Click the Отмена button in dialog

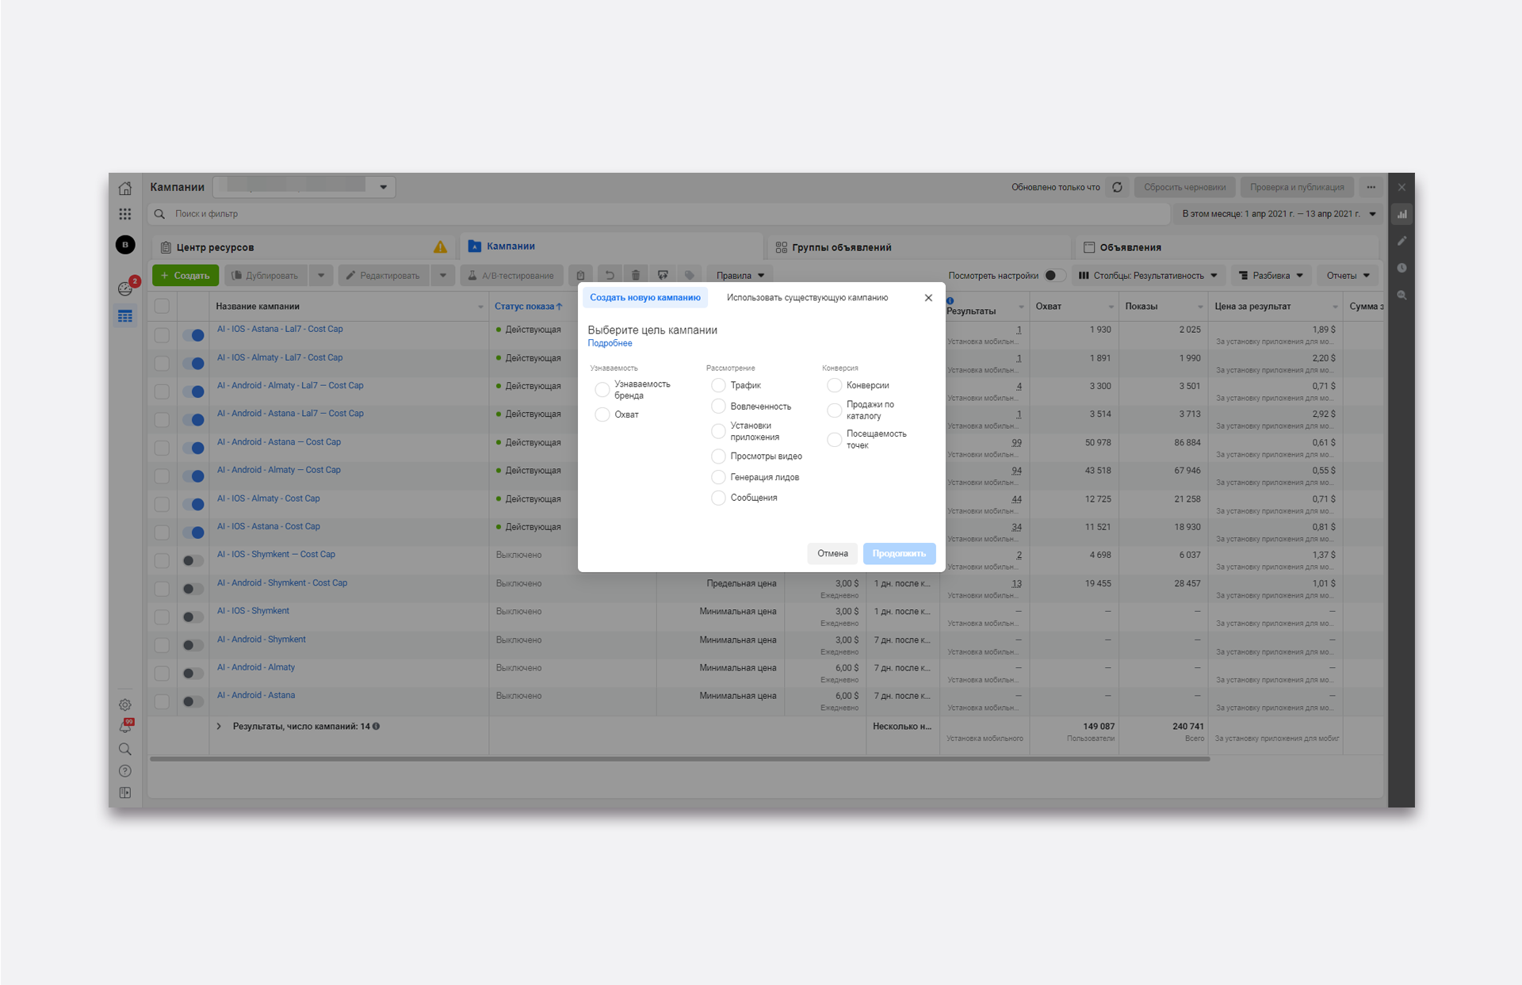point(832,554)
